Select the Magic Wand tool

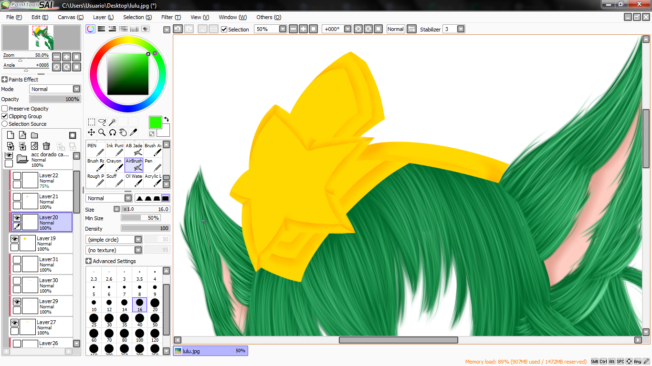click(x=112, y=122)
